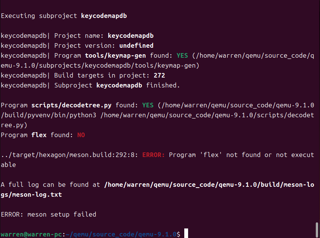Click the bold 'flex' program name
The image size is (320, 238).
pyautogui.click(x=39, y=135)
